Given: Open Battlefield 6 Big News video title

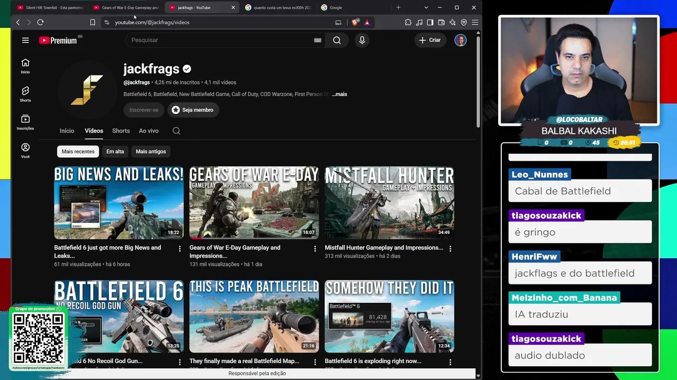Looking at the screenshot, I should 107,252.
